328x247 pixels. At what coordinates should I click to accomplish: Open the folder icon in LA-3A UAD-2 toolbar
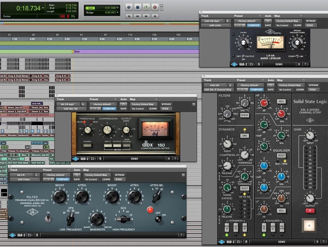(252, 64)
